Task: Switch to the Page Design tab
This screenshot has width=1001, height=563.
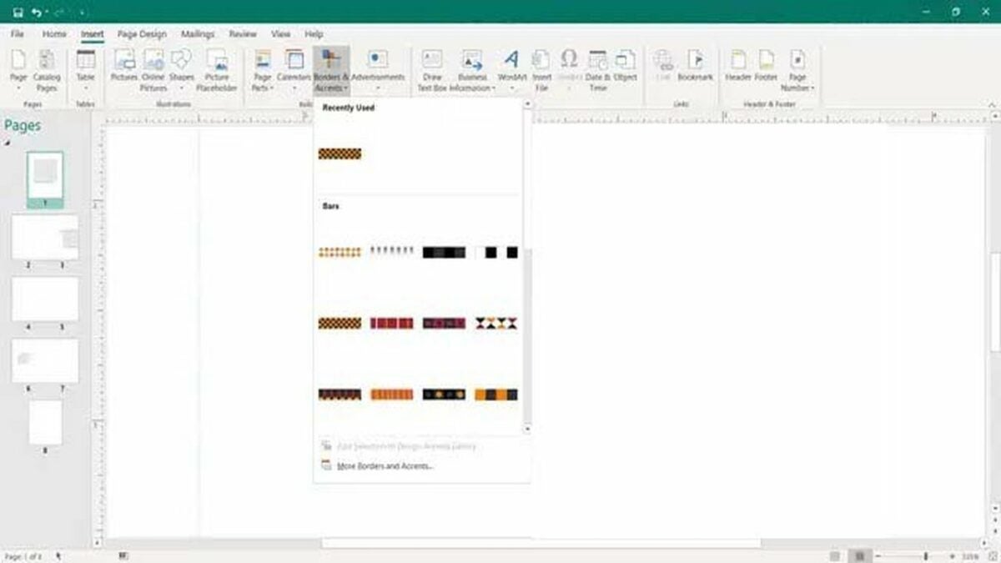Action: pyautogui.click(x=141, y=34)
